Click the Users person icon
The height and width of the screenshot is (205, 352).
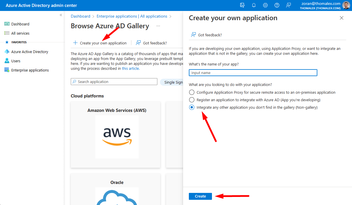tap(7, 61)
